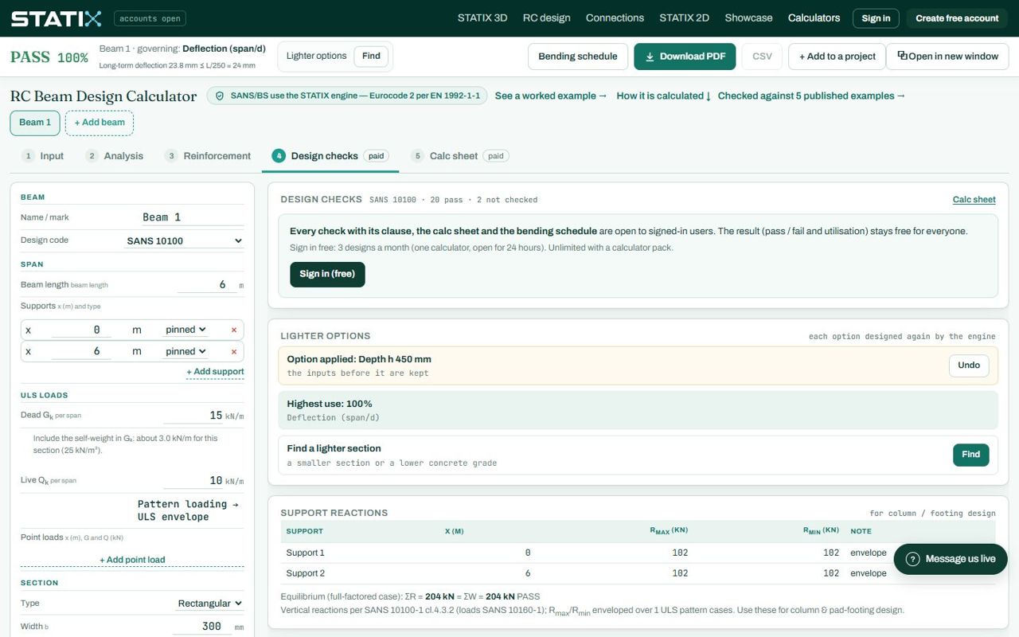Change second support type dropdown

pos(185,351)
